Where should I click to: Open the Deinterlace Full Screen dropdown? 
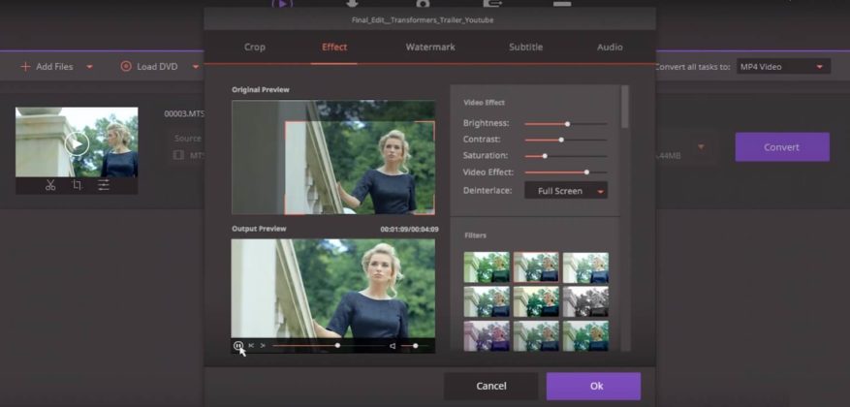[566, 191]
